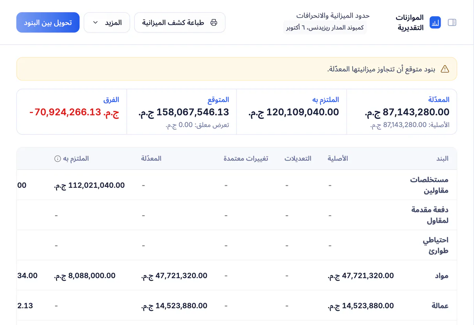The height and width of the screenshot is (325, 474).
Task: Click the الأصلية: 87,143,280.00 note
Action: coord(410,125)
